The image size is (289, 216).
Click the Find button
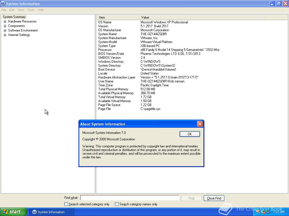(191, 198)
